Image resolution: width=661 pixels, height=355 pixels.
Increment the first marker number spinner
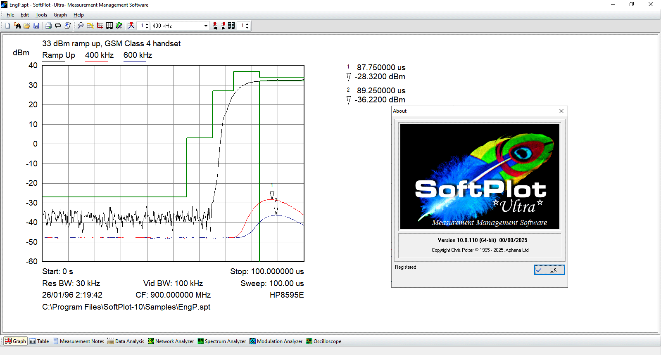click(x=147, y=24)
